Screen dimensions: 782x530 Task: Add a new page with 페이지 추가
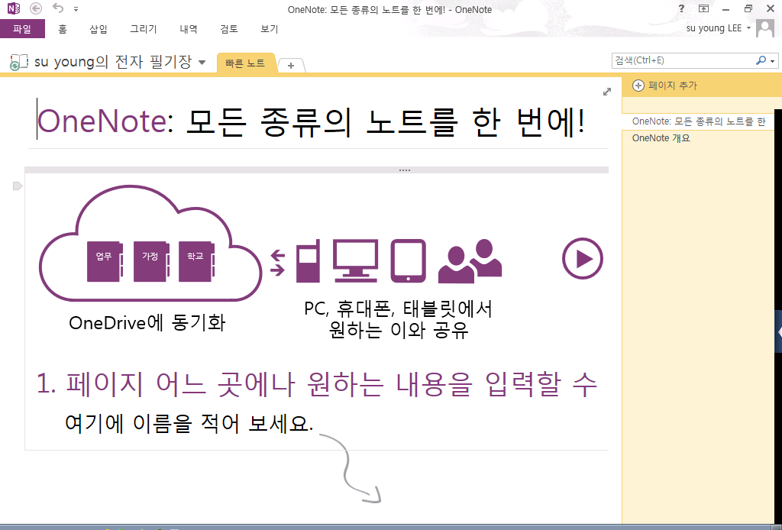tap(665, 86)
